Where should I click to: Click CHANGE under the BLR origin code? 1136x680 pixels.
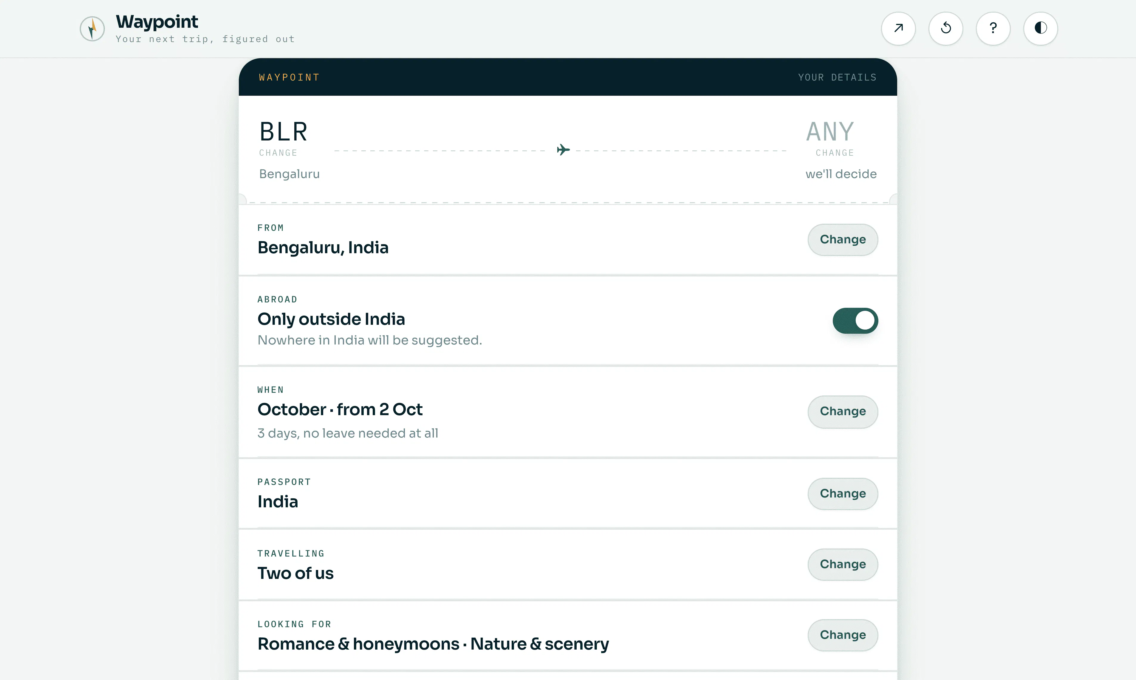[x=278, y=153]
